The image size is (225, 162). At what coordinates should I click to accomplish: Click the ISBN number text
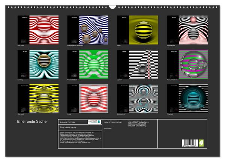pos(112,122)
